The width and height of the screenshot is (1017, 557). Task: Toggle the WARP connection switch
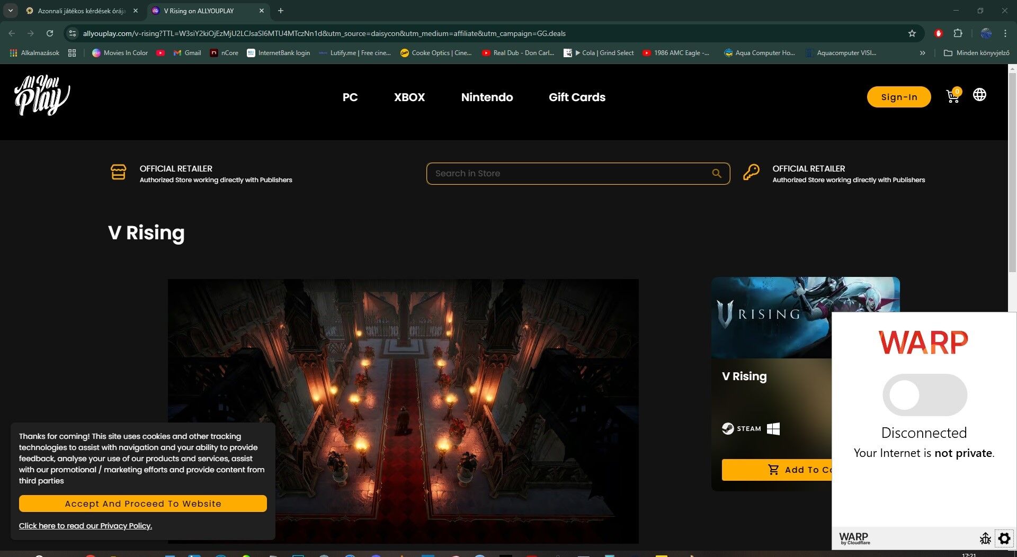coord(924,395)
